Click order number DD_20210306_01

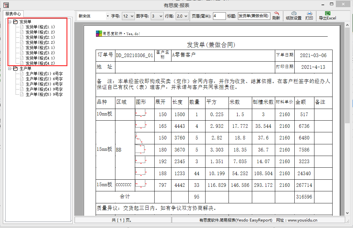[x=135, y=55]
